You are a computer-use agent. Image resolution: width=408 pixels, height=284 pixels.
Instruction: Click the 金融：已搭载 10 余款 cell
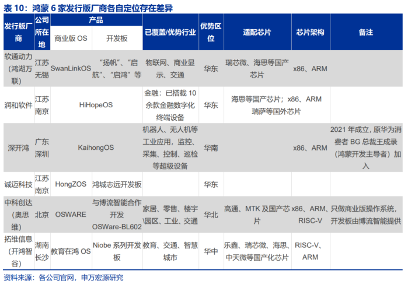(170, 105)
